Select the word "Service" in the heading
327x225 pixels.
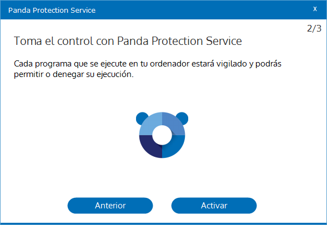224,41
